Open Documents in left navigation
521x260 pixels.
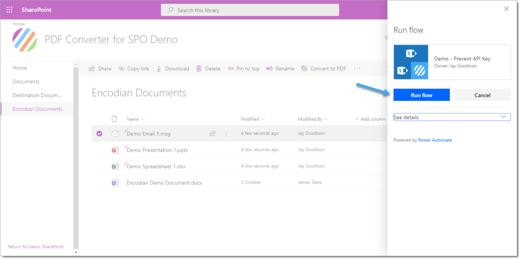pos(26,81)
